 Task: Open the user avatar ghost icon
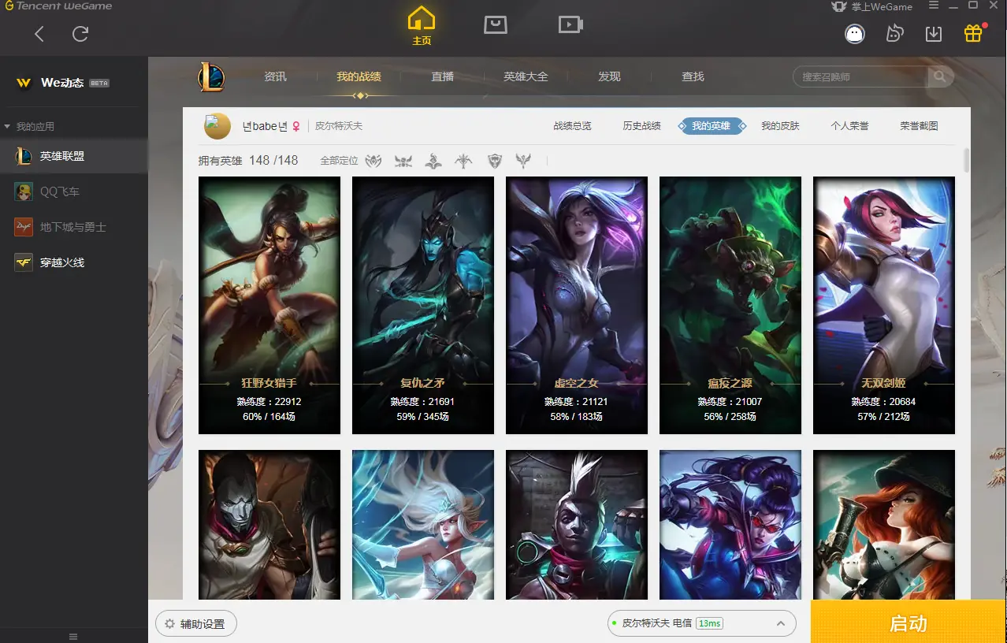tap(855, 34)
